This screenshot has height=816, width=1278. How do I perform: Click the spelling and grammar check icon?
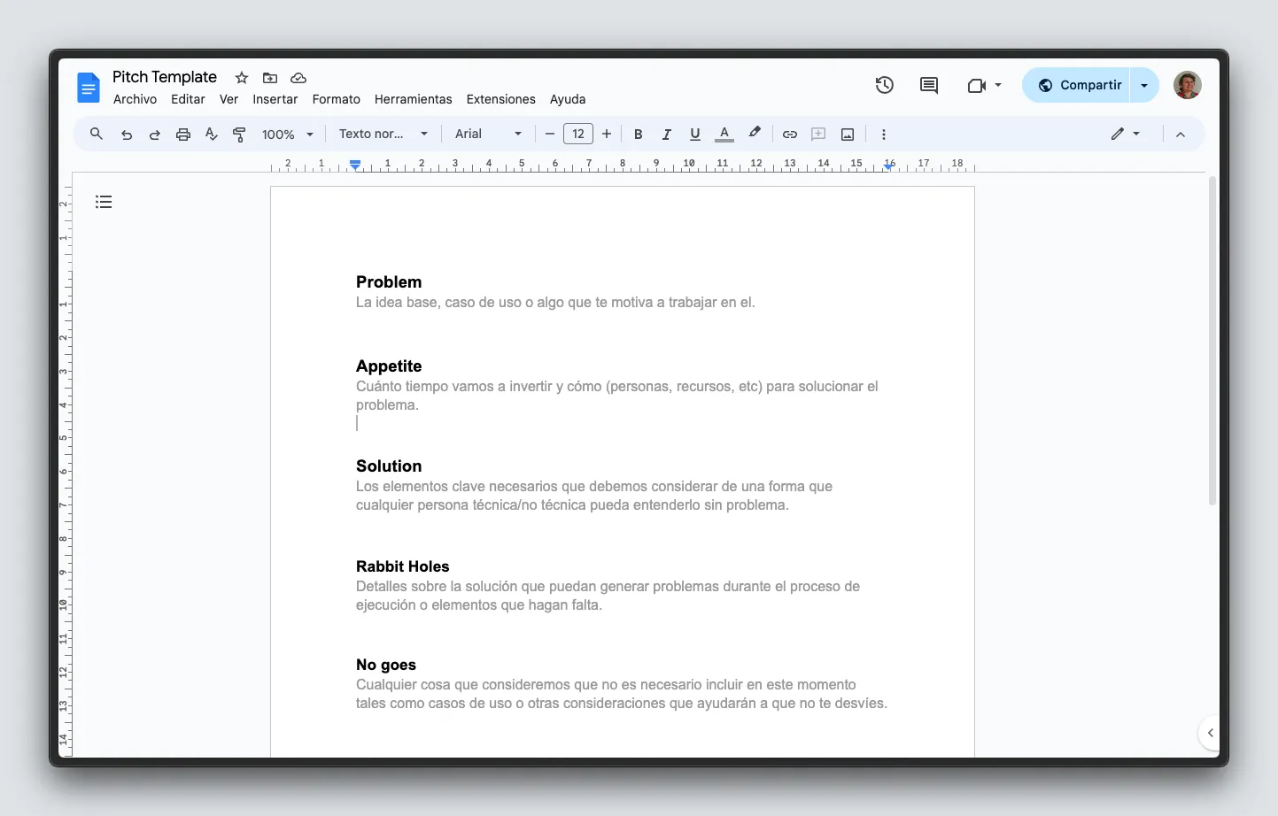click(x=211, y=134)
